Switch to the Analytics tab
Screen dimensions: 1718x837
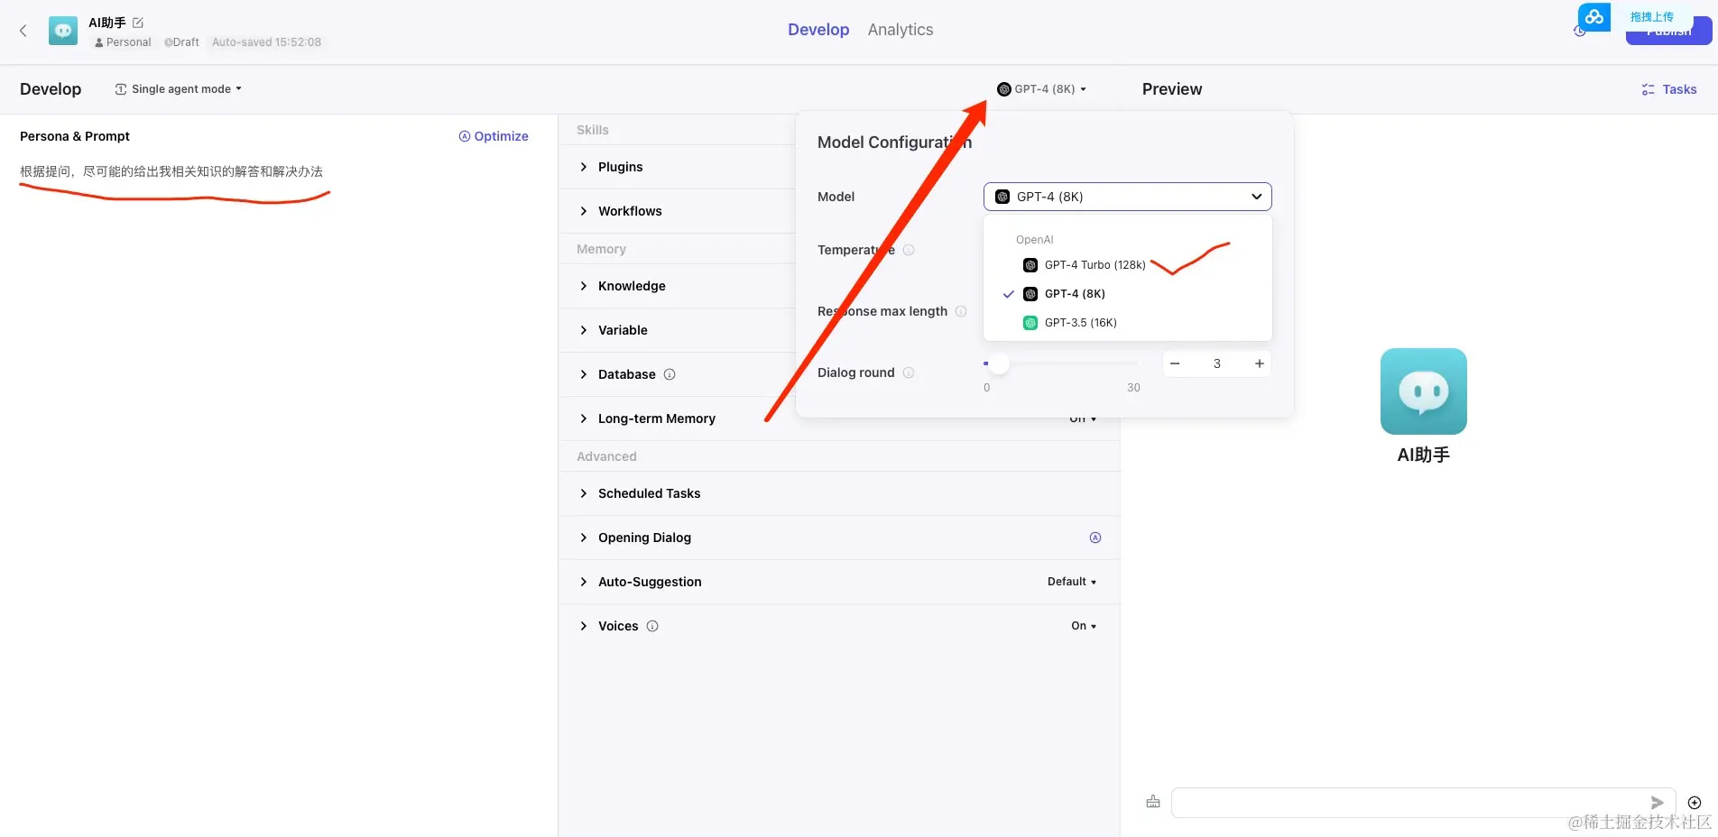pos(901,30)
